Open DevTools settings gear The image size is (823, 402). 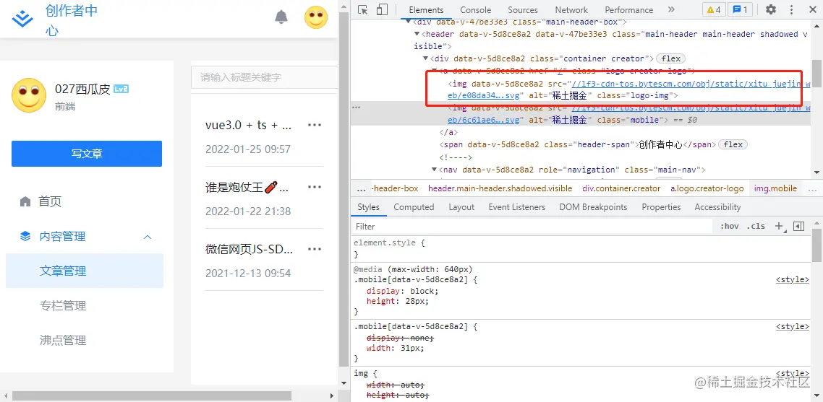pyautogui.click(x=770, y=9)
